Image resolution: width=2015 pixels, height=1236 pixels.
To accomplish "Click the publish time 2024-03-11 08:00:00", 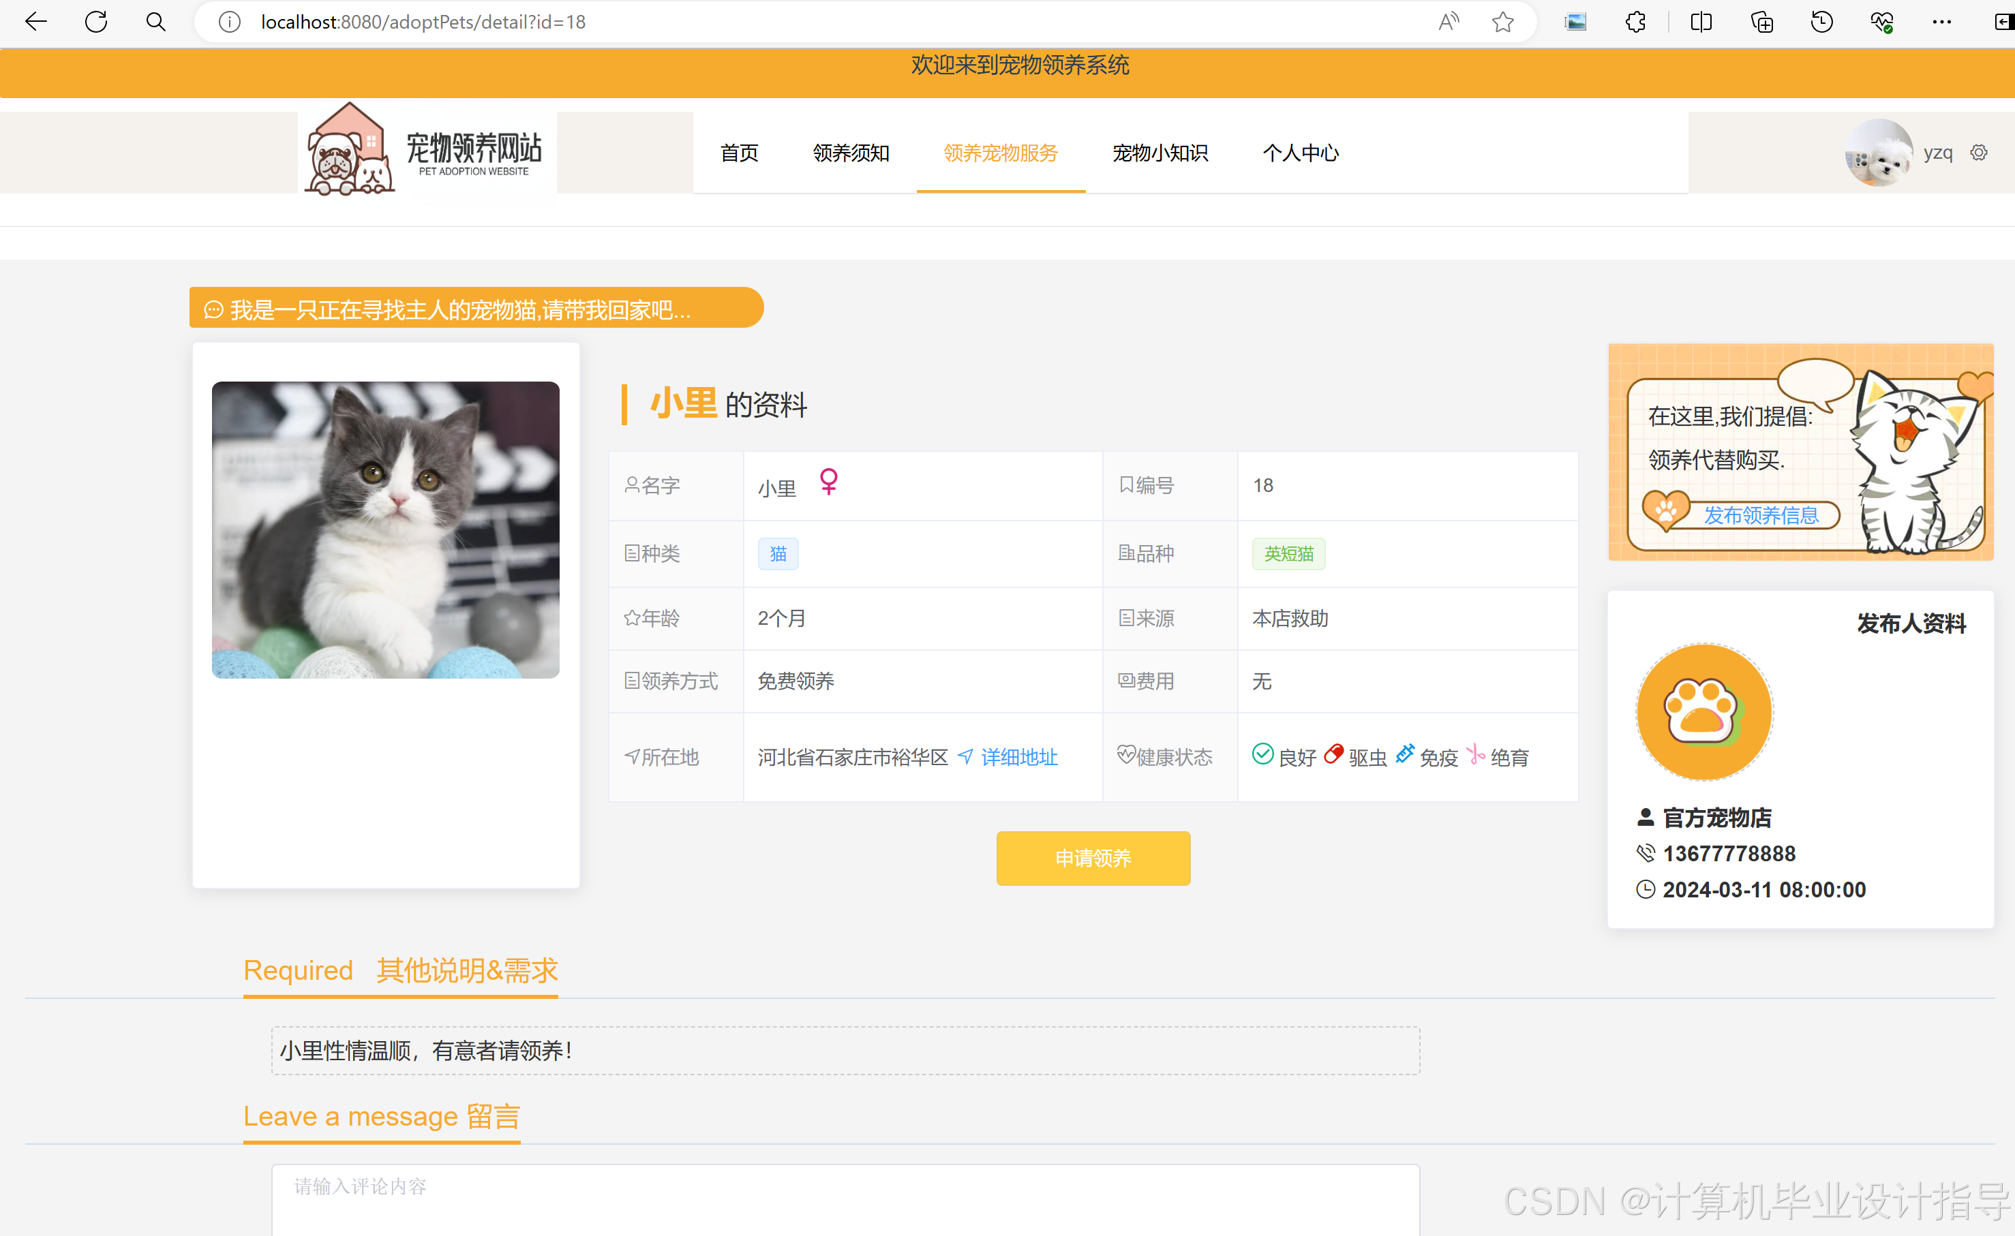I will click(1764, 889).
